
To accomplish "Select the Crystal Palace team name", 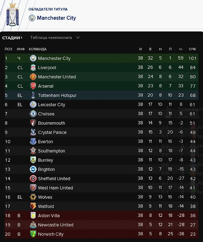I will [52, 132].
